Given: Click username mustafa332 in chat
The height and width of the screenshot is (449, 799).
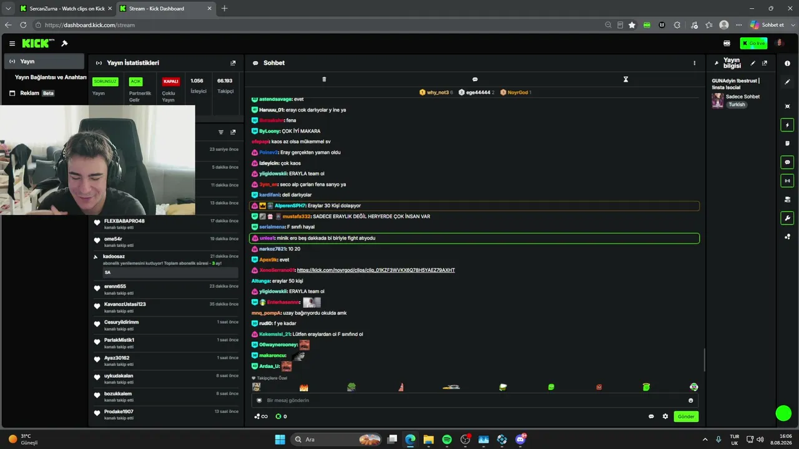Looking at the screenshot, I should tap(296, 216).
